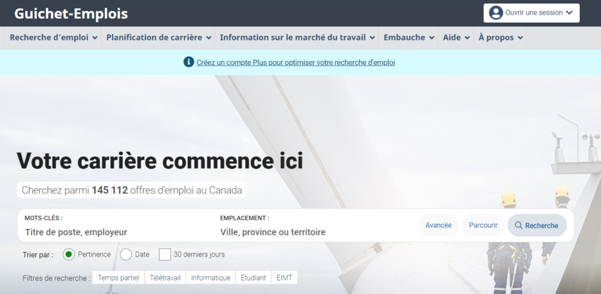The image size is (601, 294).
Task: Apply the Télétravail search filter
Action: (165, 278)
